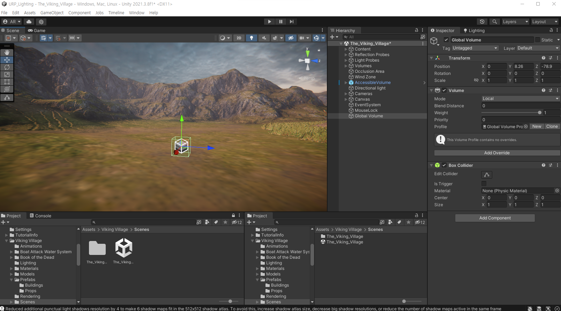Open the Component menu
This screenshot has width=561, height=311.
tap(80, 13)
